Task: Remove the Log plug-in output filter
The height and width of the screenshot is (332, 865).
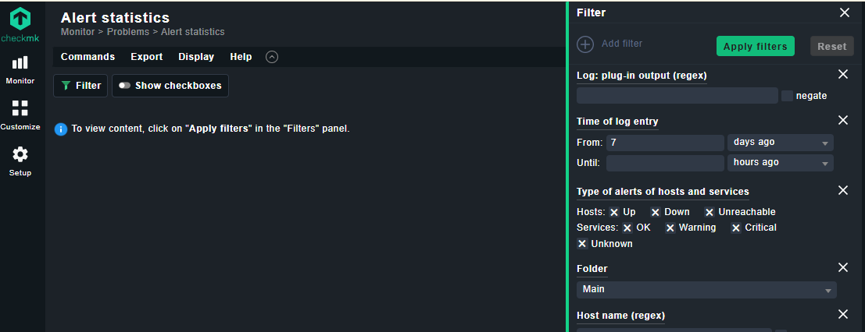Action: 843,74
